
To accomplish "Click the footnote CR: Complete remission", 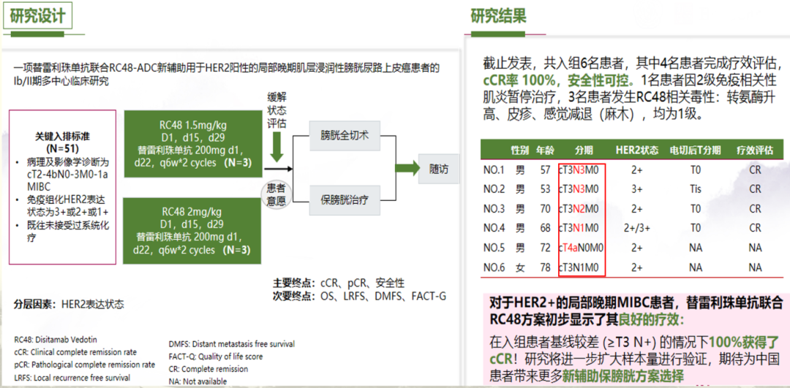I will 208,369.
